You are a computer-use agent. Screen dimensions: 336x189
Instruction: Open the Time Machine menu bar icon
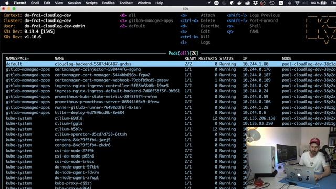click(272, 3)
